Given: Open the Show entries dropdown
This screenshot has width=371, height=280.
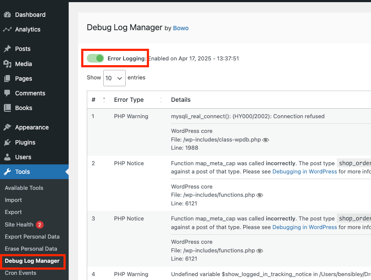Looking at the screenshot, I should click(x=114, y=78).
